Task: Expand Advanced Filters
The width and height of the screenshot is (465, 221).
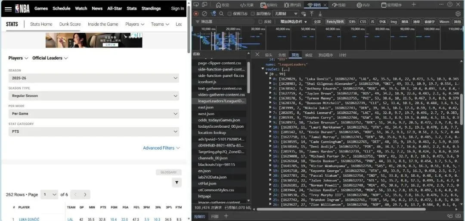Action: coord(161,148)
